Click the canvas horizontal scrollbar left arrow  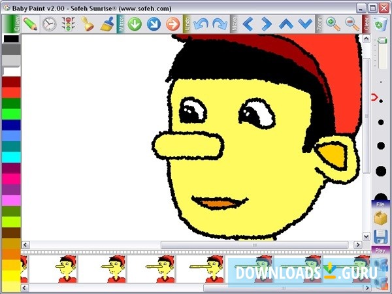coord(25,245)
